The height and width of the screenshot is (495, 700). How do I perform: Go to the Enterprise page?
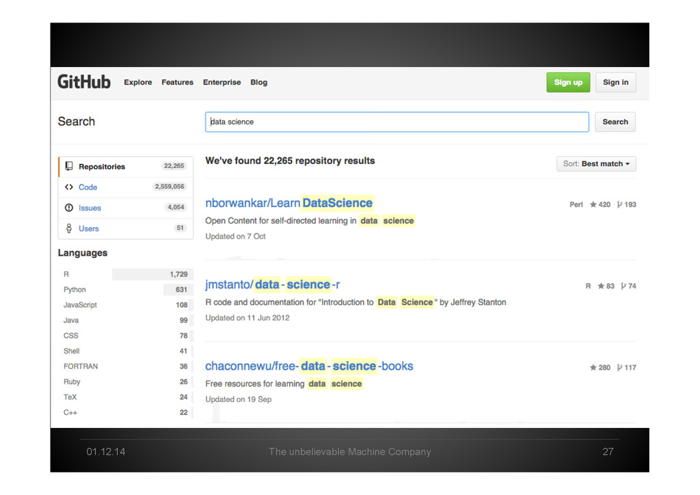tap(222, 82)
